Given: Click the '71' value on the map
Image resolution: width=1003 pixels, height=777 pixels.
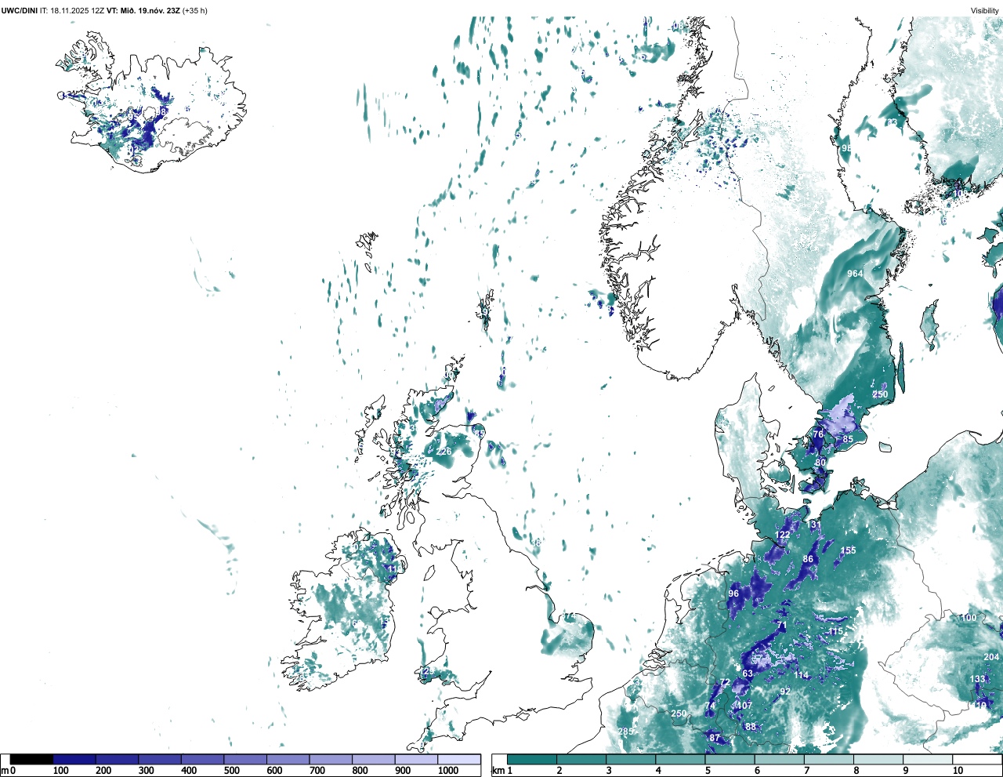Looking at the screenshot, I should (x=781, y=626).
